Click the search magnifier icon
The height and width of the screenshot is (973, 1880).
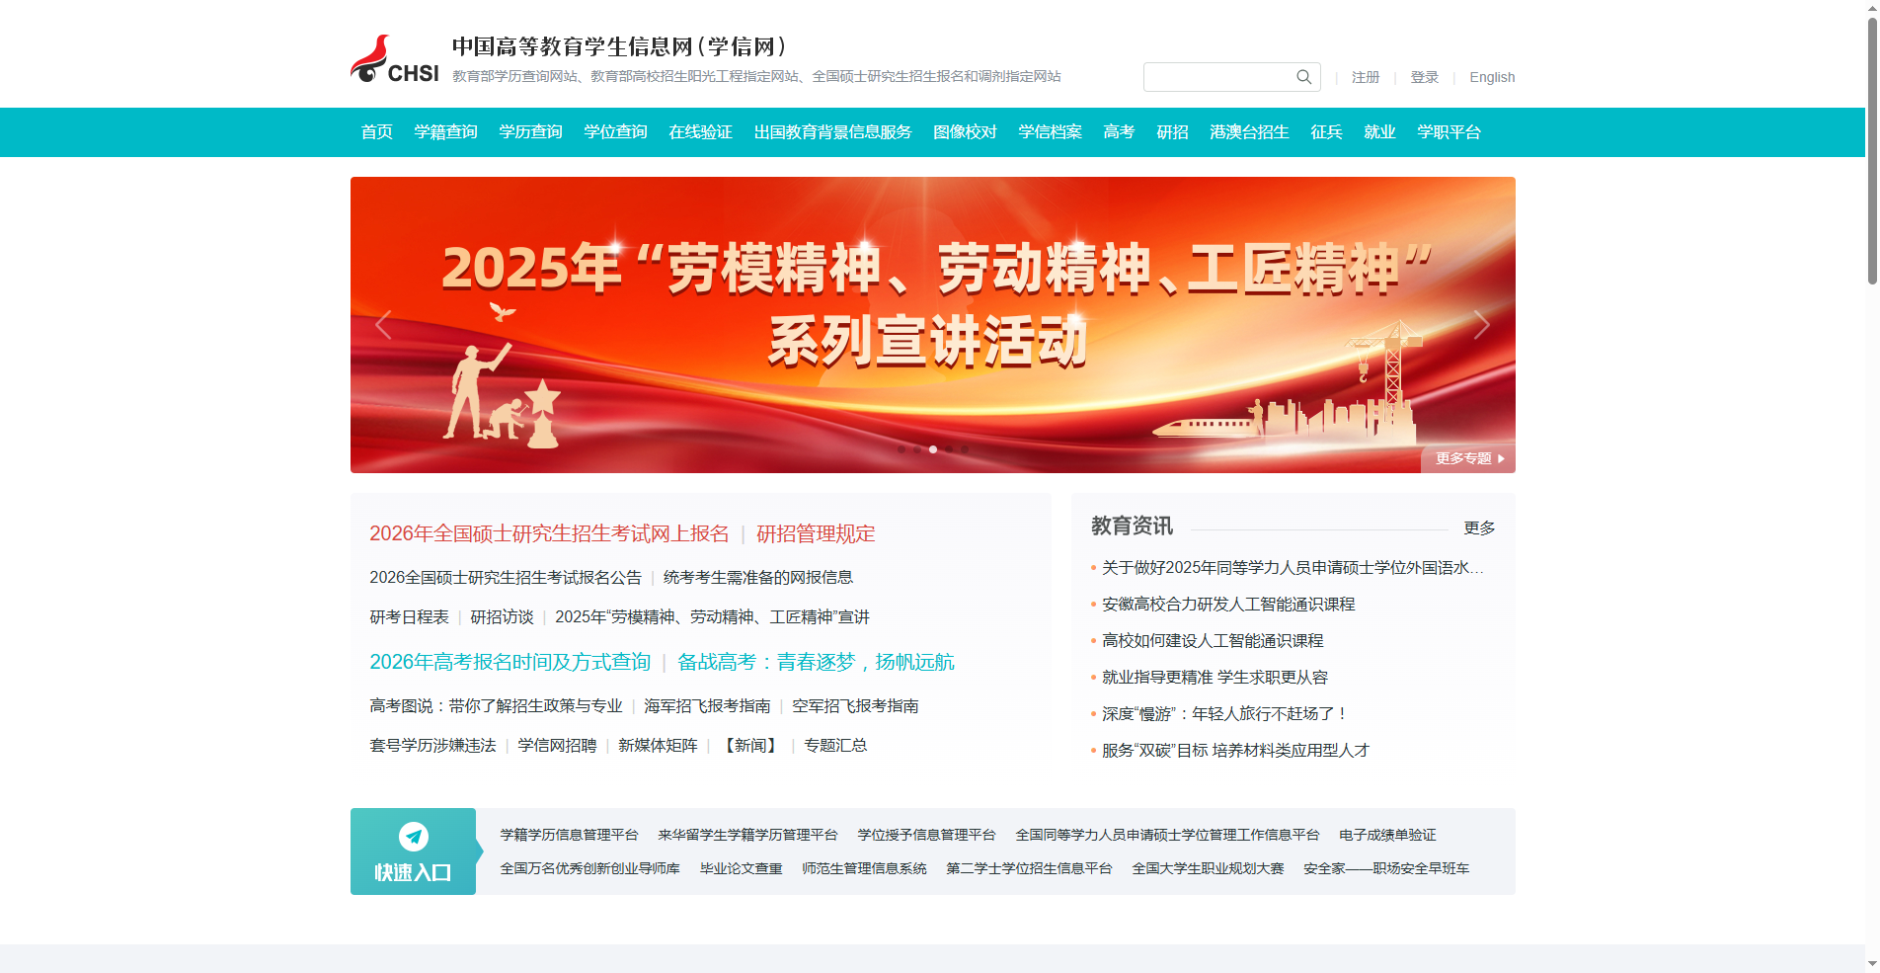(1303, 76)
